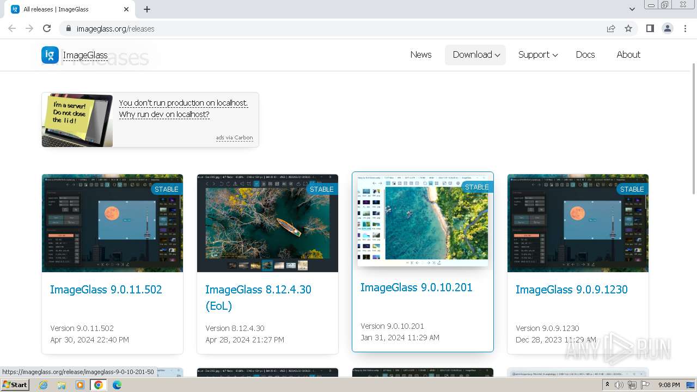697x392 pixels.
Task: Open File Explorer folder in taskbar
Action: point(62,385)
